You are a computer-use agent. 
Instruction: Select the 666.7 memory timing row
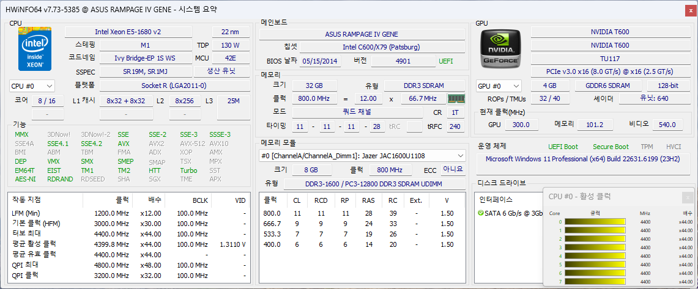tap(362, 224)
